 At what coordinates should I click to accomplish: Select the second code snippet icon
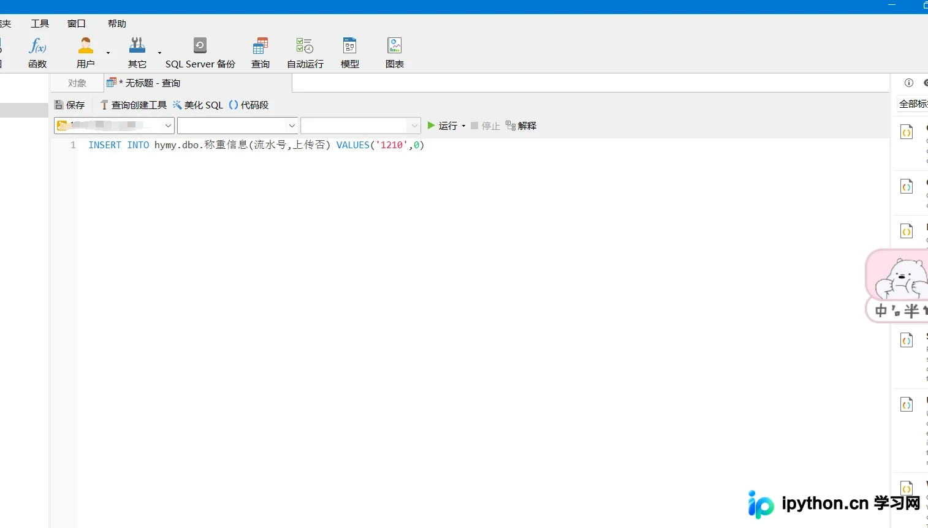pyautogui.click(x=907, y=186)
